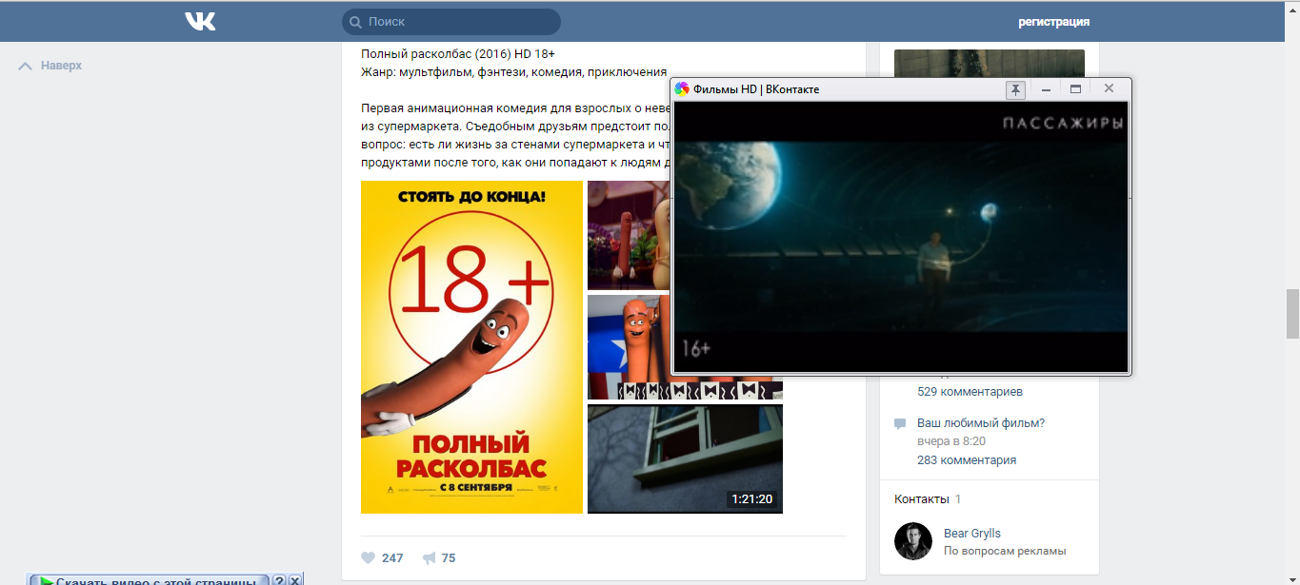The image size is (1300, 585).
Task: Minimize the Фильмы HD popup window
Action: point(1046,89)
